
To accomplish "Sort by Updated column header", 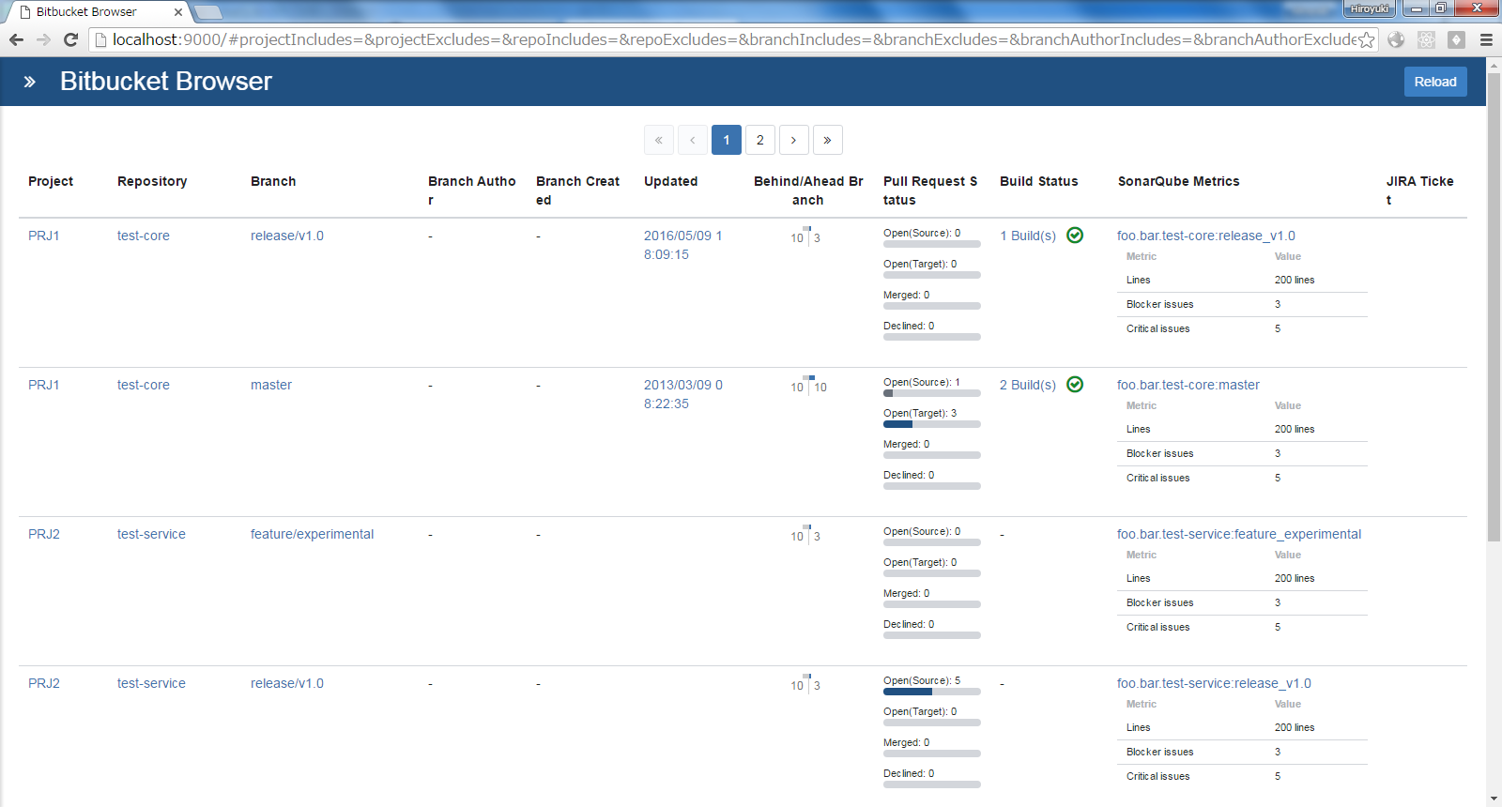I will [671, 181].
